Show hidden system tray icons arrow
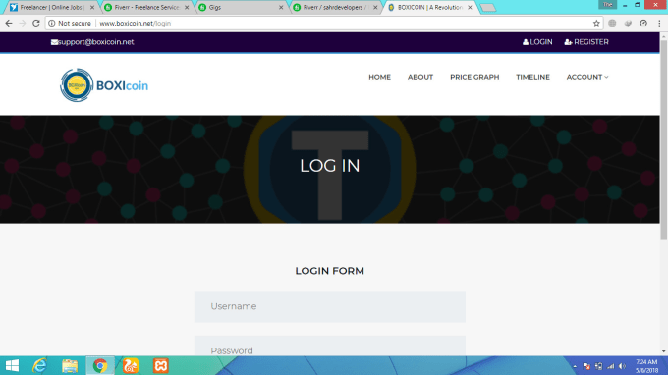The height and width of the screenshot is (375, 668). 575,366
